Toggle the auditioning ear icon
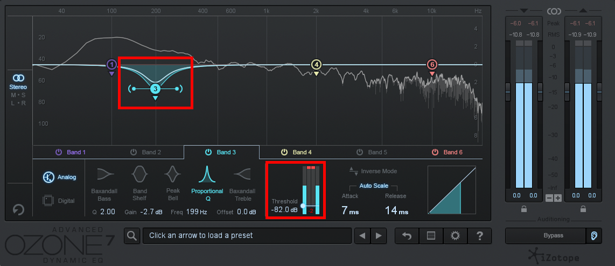615x266 pixels. click(x=594, y=236)
